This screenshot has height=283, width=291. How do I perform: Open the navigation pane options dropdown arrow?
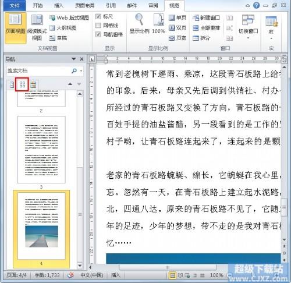[x=74, y=59]
